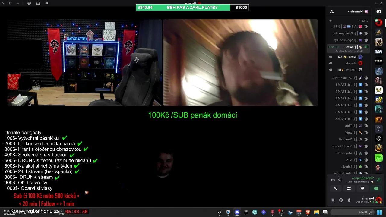The width and height of the screenshot is (386, 217).
Task: Join the Pokec pro vše voice channel
Action: coord(349,33)
